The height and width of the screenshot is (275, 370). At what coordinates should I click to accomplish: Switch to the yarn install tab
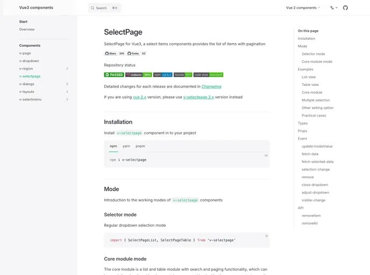point(126,146)
